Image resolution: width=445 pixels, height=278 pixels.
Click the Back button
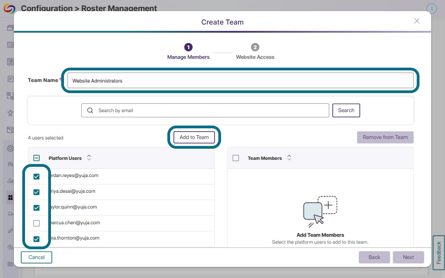click(x=374, y=257)
